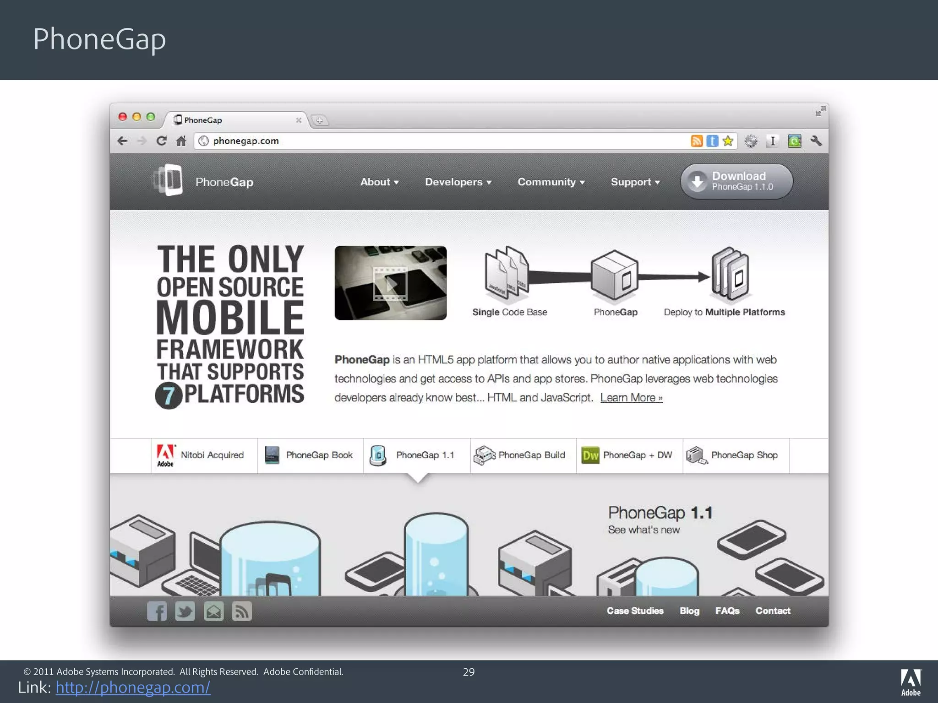Open the Contact footer link
The height and width of the screenshot is (703, 938).
[x=773, y=611]
